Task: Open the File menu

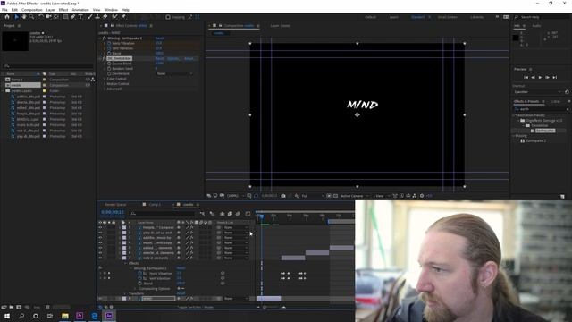Action: coord(4,10)
